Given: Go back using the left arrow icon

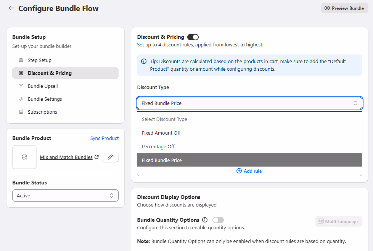Looking at the screenshot, I should [11, 8].
